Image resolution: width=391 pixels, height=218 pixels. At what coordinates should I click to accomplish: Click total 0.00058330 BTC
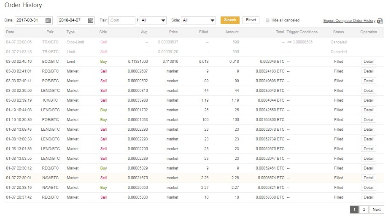point(270,197)
